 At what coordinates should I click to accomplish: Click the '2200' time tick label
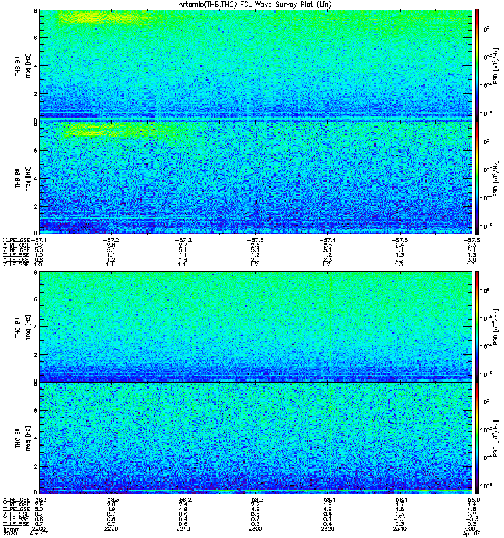click(x=39, y=529)
